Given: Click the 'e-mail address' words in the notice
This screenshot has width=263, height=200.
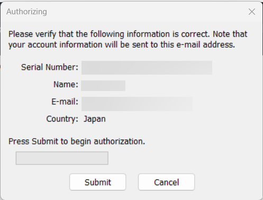Looking at the screenshot, I should 206,44.
